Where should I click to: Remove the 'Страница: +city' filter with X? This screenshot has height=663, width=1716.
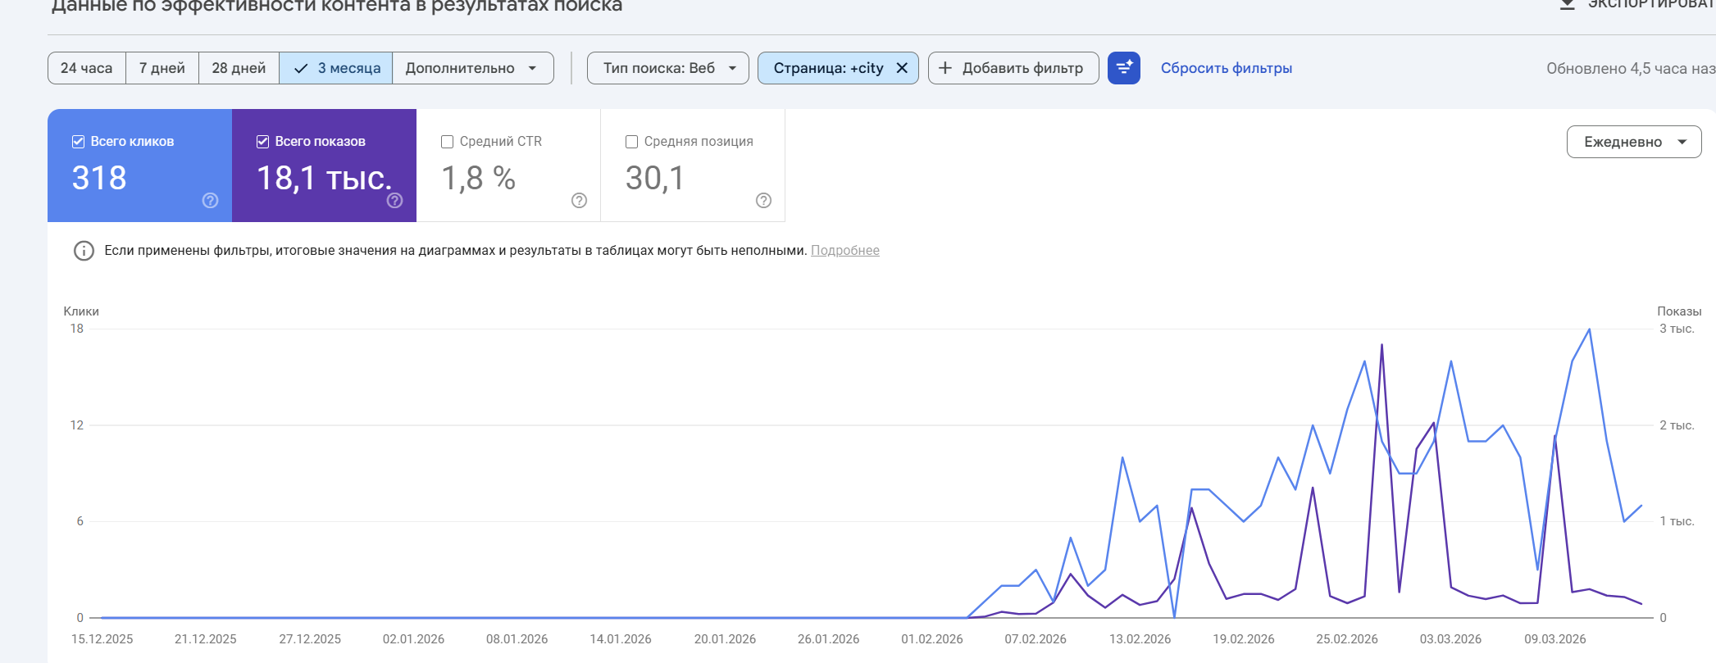tap(902, 68)
